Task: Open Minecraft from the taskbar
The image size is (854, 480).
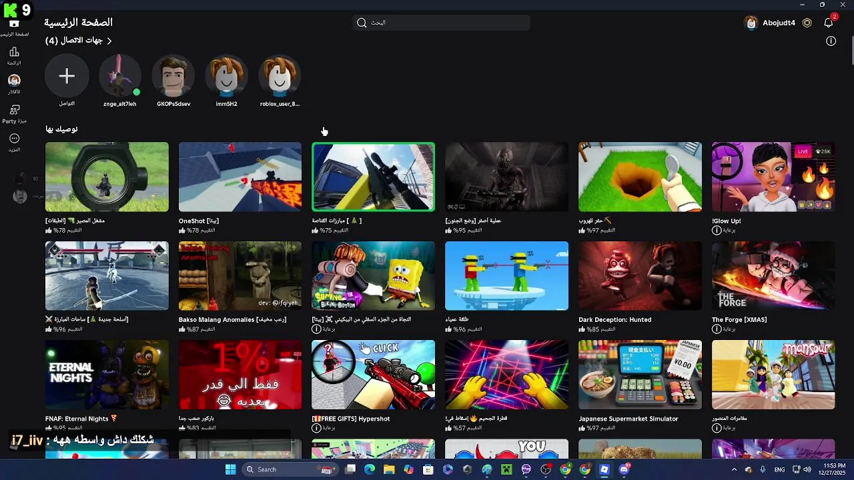Action: [x=506, y=469]
